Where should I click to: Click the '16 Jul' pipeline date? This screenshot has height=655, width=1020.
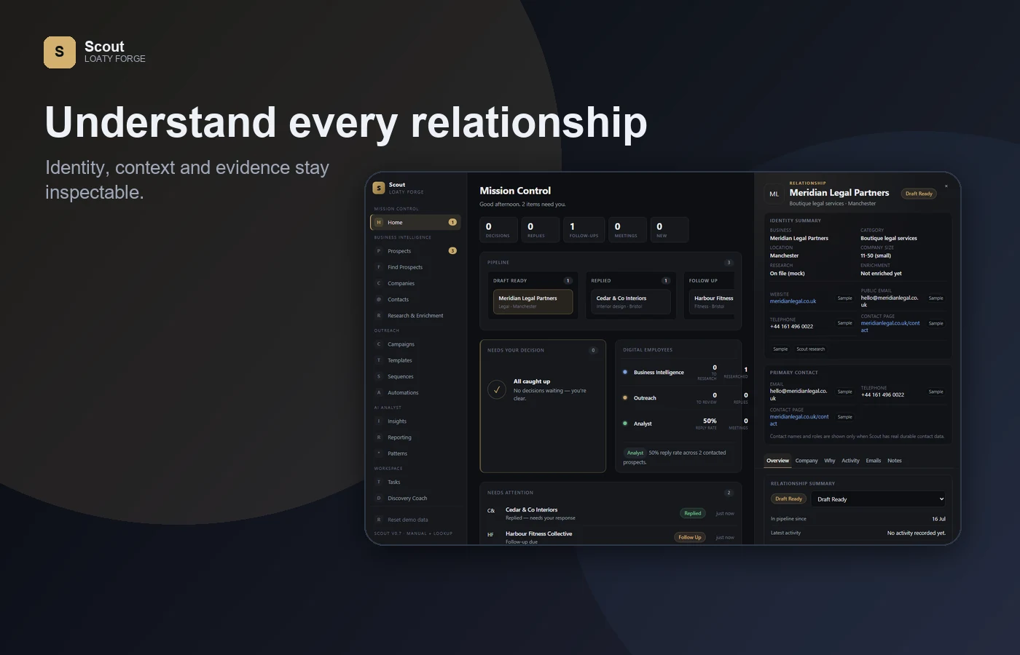tap(938, 519)
